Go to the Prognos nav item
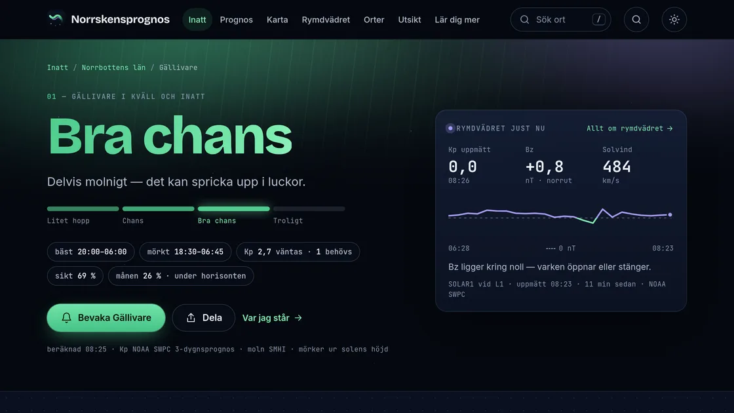Image resolution: width=734 pixels, height=413 pixels. pos(237,20)
